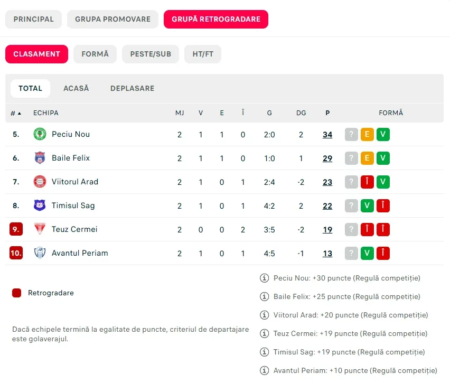This screenshot has width=450, height=383.
Task: Open the Avantul Periam team link
Action: pyautogui.click(x=80, y=253)
